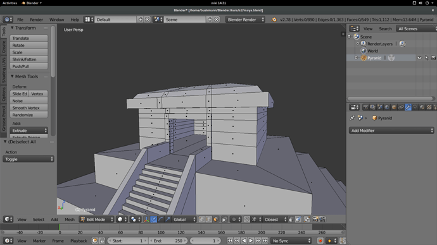Screen dimensions: 437x245
Task: Jump to the timeline's first frame button
Action: [x=230, y=241]
